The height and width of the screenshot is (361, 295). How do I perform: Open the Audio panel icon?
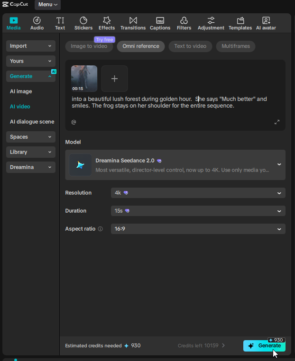(37, 20)
